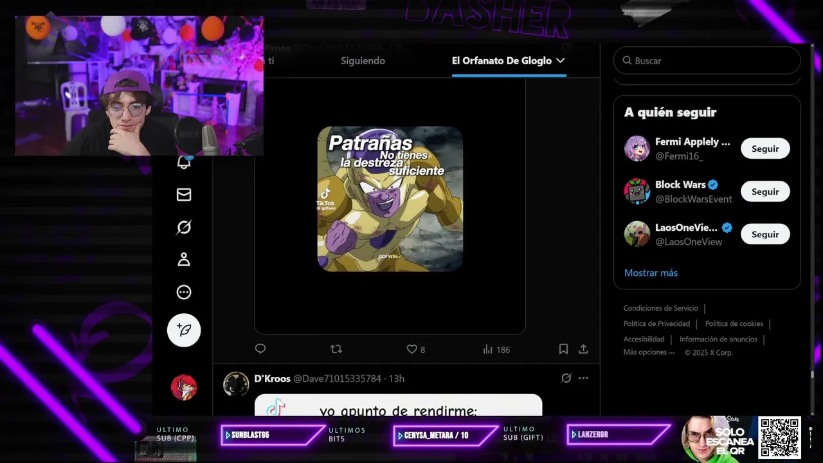Switch to the Siguiendo tab
Image resolution: width=823 pixels, height=463 pixels.
pos(363,60)
